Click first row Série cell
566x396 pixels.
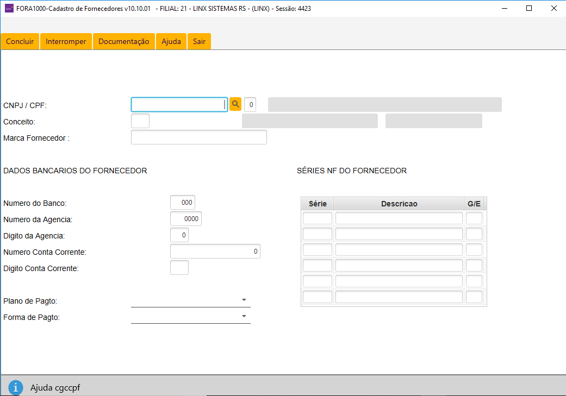[x=318, y=218]
